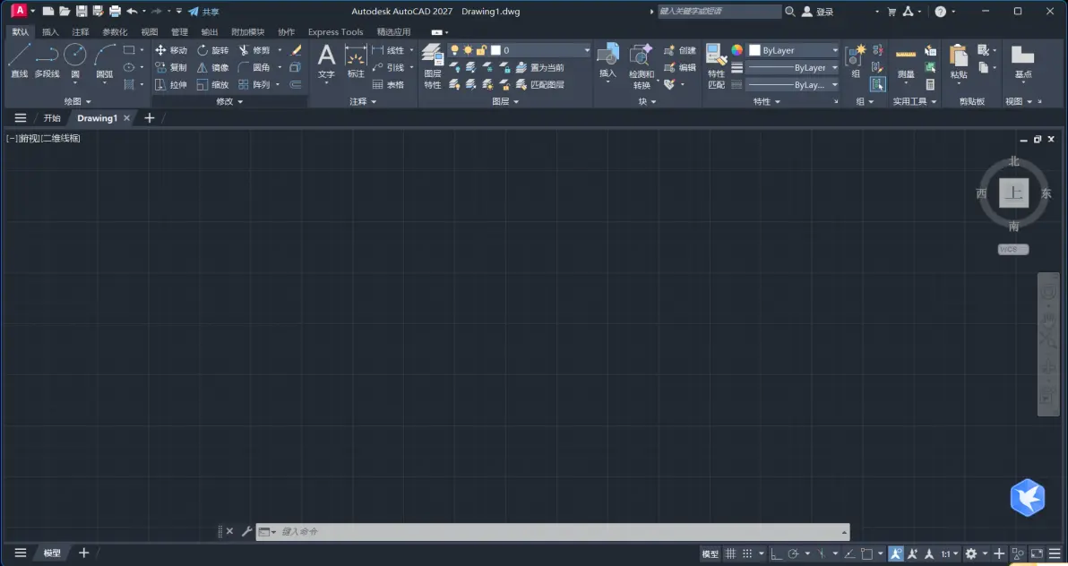Click the Sign in (登录) button

817,12
